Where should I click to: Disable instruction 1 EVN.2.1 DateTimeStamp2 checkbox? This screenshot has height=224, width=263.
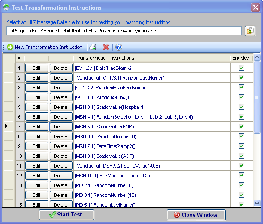point(241,68)
